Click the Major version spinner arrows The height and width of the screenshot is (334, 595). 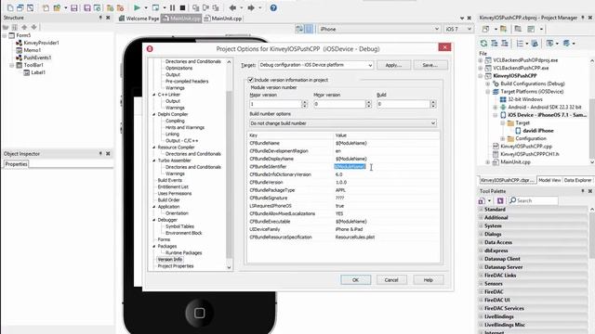click(x=304, y=104)
